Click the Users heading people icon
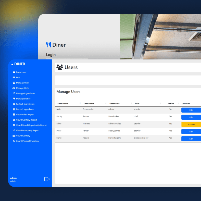 pos(60,67)
